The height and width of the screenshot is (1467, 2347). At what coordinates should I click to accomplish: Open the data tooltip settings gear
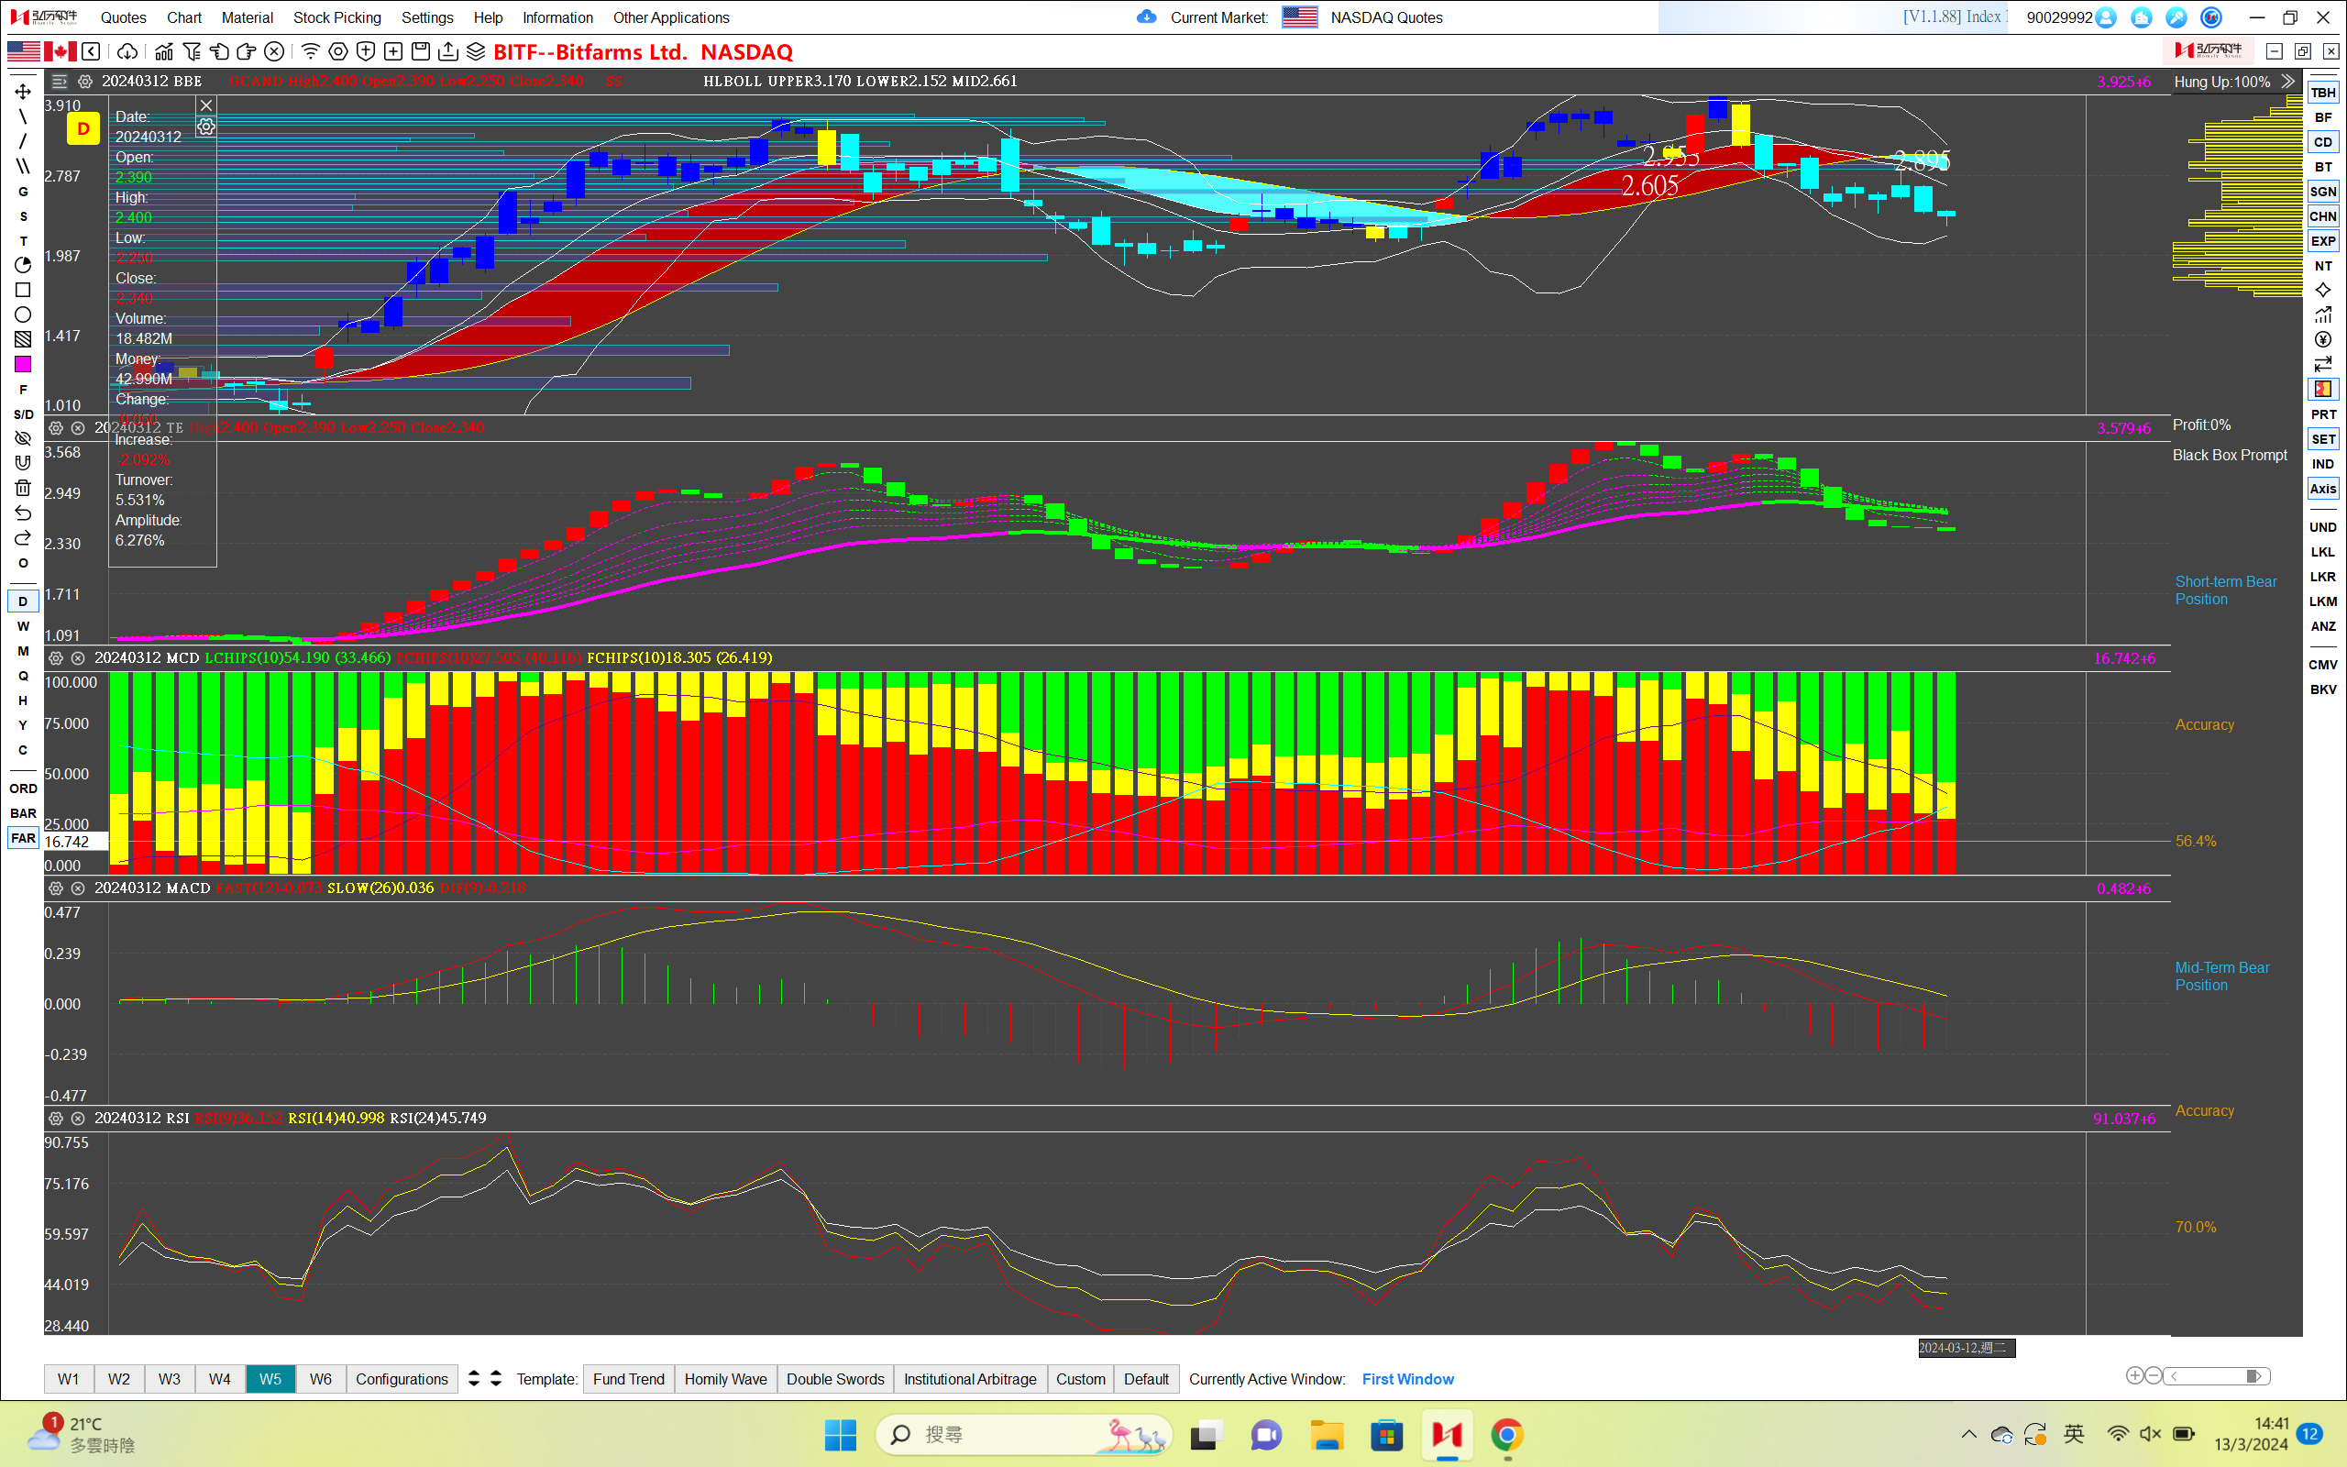205,127
